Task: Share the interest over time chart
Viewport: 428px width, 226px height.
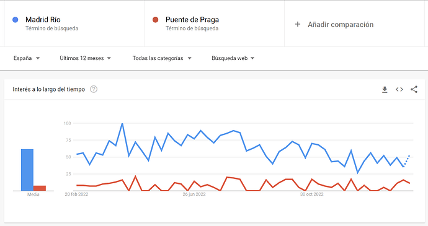Action: (x=414, y=89)
